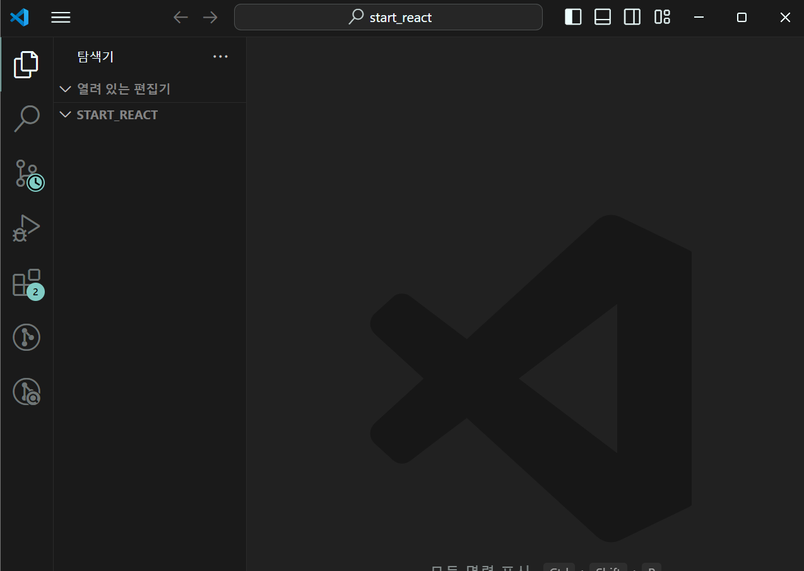Open the Source Control view icon
The image size is (804, 571).
[29, 174]
